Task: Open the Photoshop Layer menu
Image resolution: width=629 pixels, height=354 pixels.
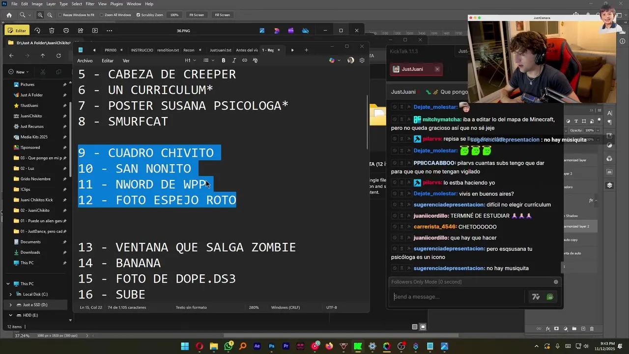Action: coord(52,4)
